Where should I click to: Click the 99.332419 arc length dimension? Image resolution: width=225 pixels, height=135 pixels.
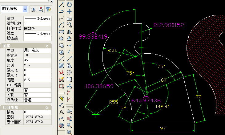coord(93,36)
